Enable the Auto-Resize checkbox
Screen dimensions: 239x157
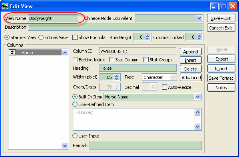(164, 87)
